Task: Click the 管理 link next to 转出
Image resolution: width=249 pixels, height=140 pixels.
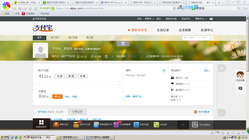Action: pyautogui.click(x=74, y=97)
